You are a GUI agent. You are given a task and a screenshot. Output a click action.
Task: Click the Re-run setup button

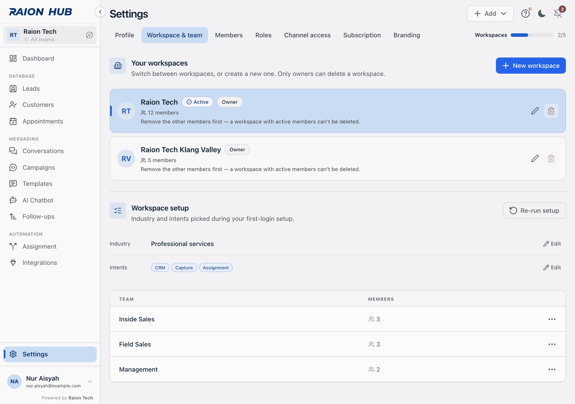click(534, 211)
